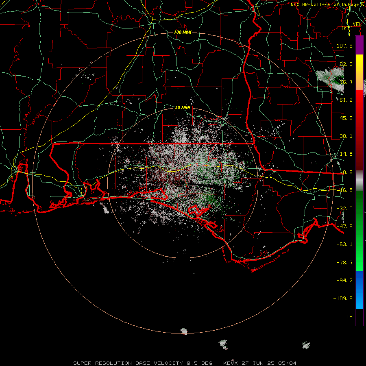Image resolution: width=366 pixels, height=366 pixels.
Task: Select the -94.2 value on the velocity scale
Action: click(x=344, y=280)
